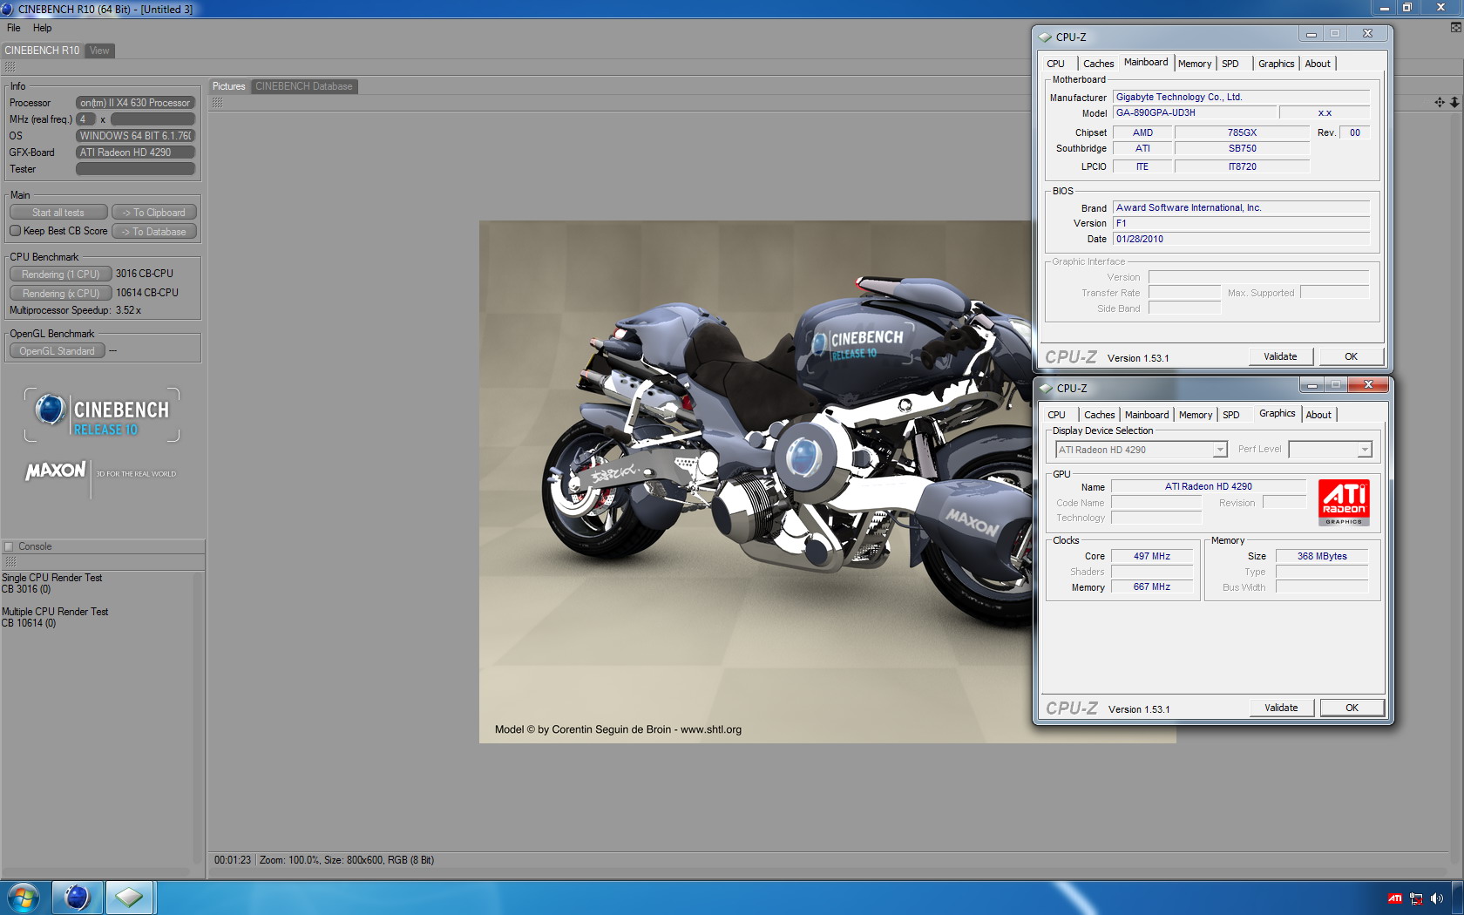Toggle the Console checkbox
The image size is (1464, 915).
pyautogui.click(x=10, y=546)
